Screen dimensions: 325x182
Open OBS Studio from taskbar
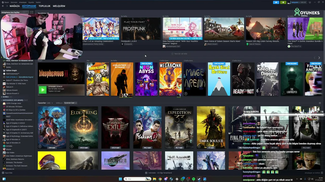pyautogui.click(x=188, y=179)
